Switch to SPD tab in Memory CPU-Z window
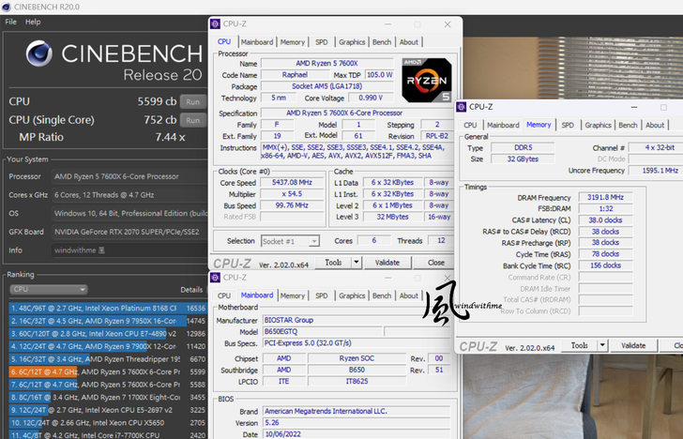 coord(568,125)
